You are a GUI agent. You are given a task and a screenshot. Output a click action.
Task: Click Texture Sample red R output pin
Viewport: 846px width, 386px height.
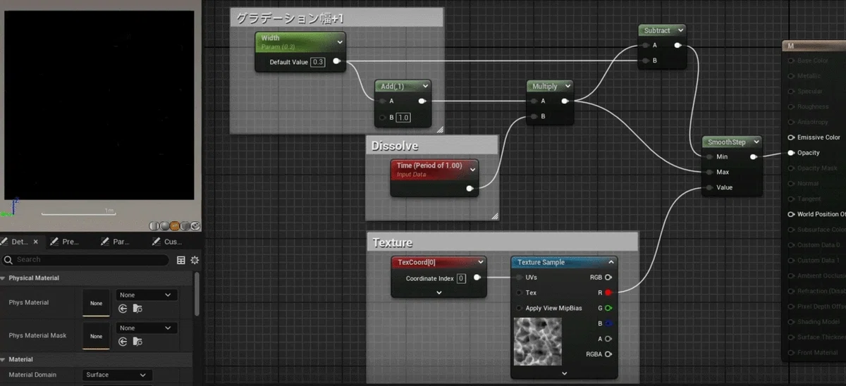click(608, 292)
